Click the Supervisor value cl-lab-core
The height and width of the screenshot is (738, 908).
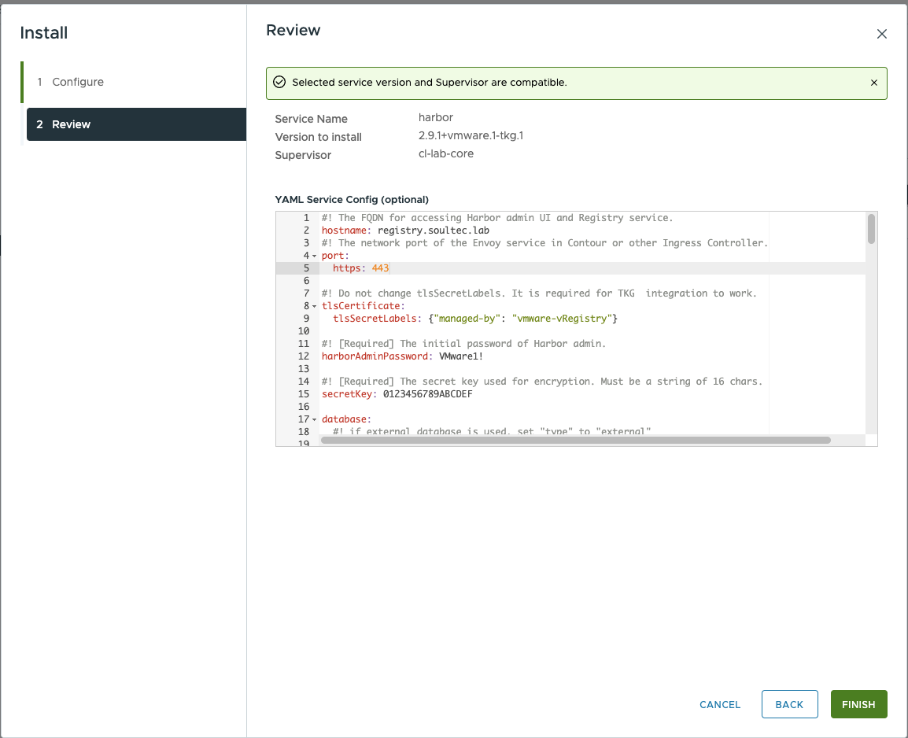(446, 153)
